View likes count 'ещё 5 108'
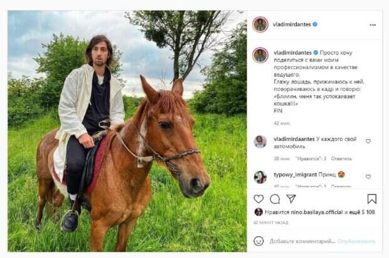389x258 pixels. 361,212
